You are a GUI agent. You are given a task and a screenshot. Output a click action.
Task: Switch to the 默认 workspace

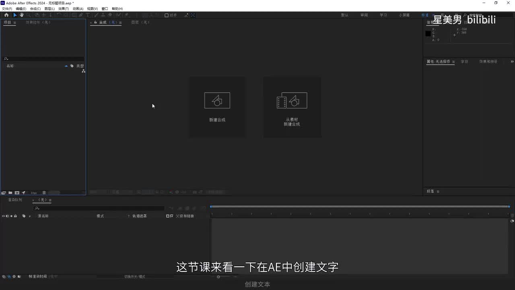click(345, 15)
